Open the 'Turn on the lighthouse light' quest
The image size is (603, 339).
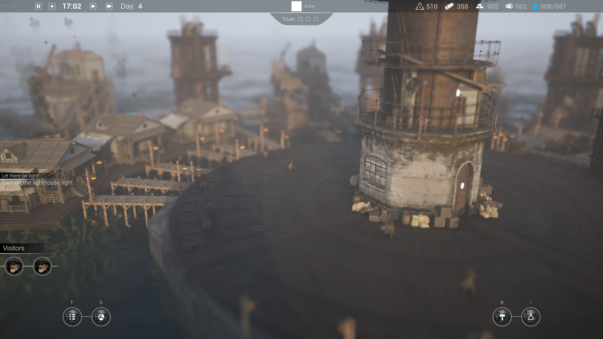37,183
